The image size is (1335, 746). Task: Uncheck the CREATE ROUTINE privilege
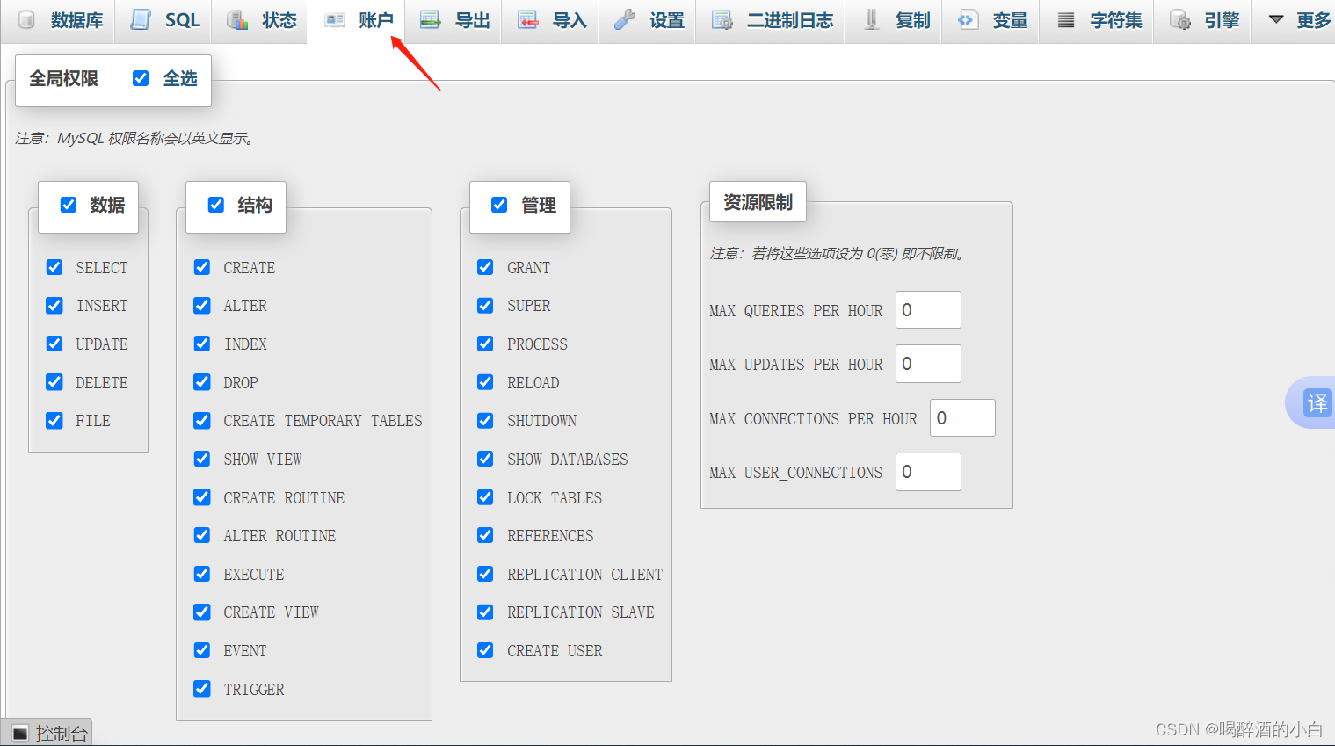[202, 497]
